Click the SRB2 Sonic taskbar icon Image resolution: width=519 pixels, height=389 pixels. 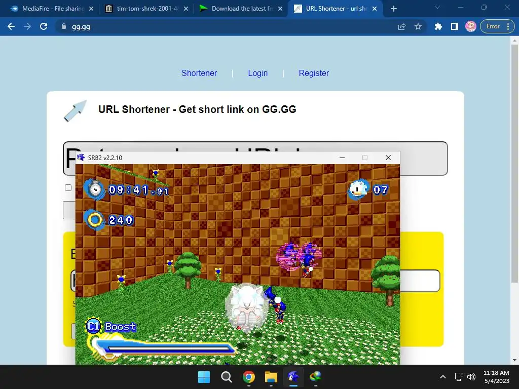(293, 377)
